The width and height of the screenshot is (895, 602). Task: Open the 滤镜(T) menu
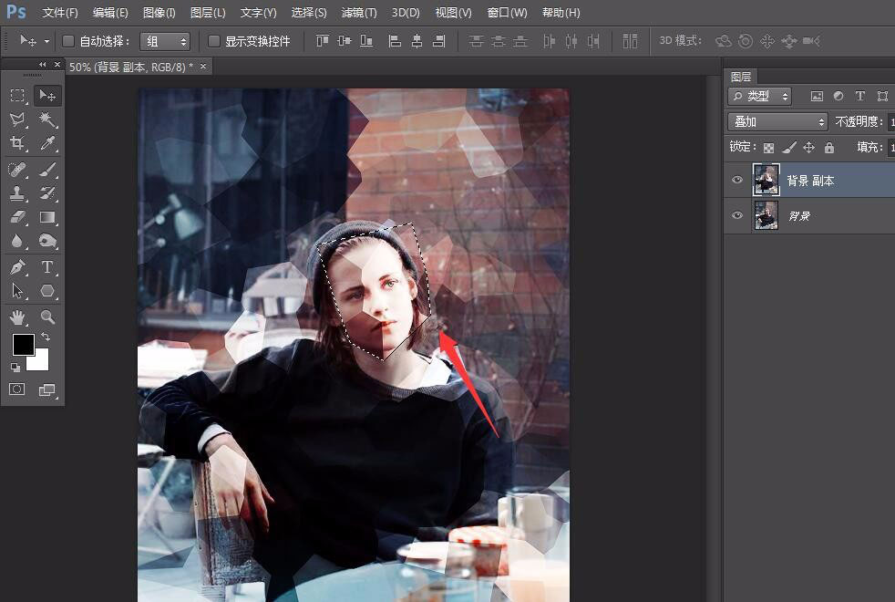click(x=358, y=13)
